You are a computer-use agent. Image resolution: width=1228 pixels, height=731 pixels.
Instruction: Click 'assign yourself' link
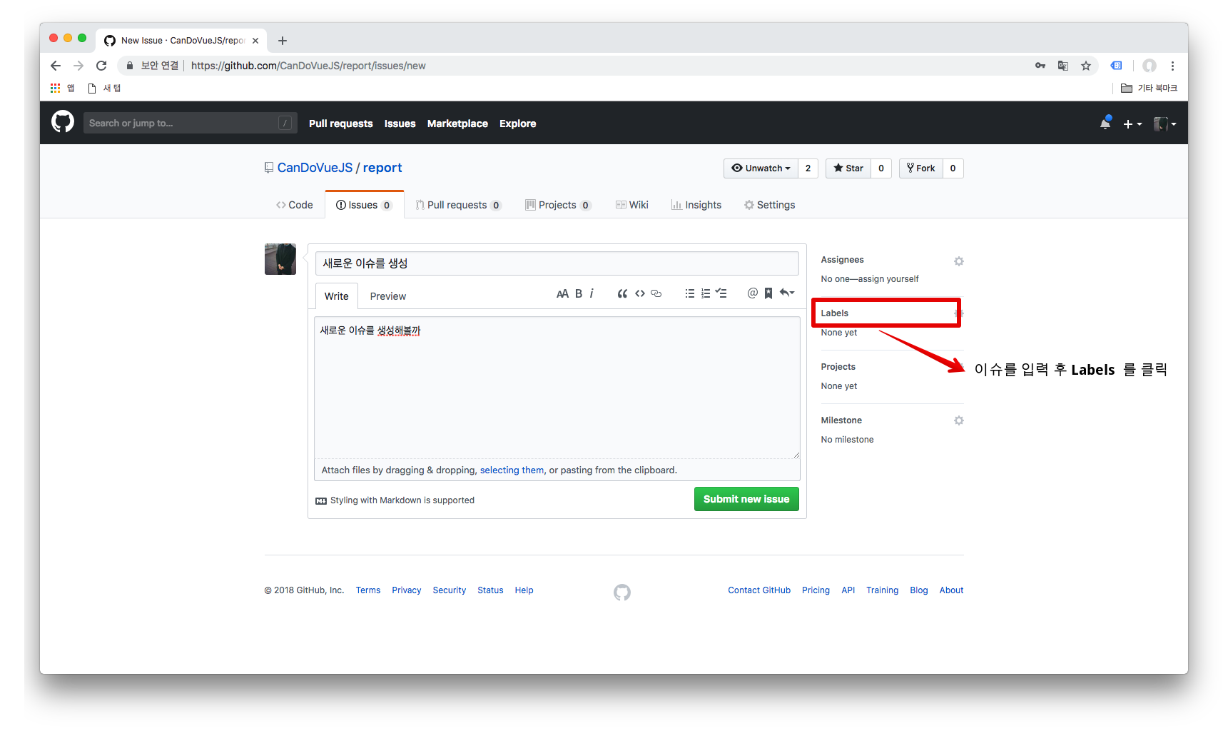[x=888, y=279]
